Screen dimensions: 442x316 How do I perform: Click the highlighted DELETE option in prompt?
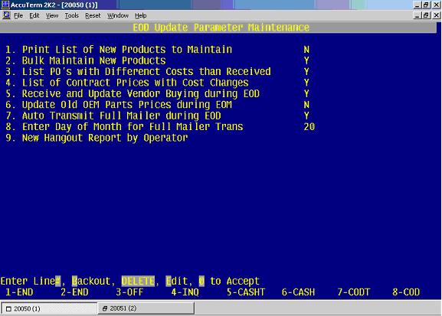(138, 281)
